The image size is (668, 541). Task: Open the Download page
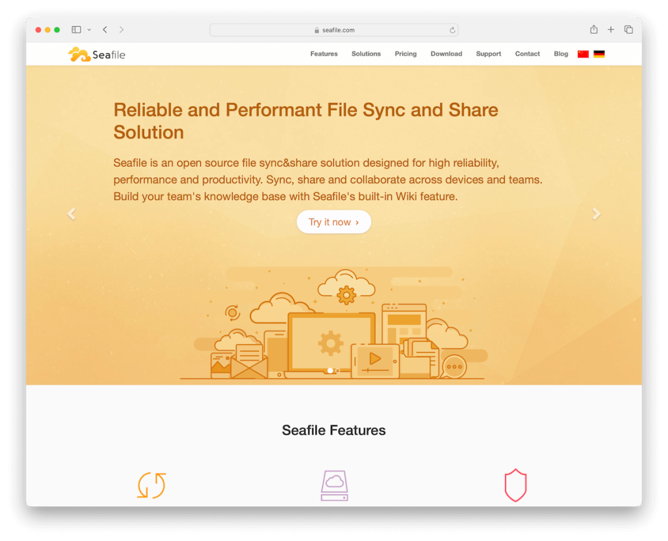click(x=446, y=54)
